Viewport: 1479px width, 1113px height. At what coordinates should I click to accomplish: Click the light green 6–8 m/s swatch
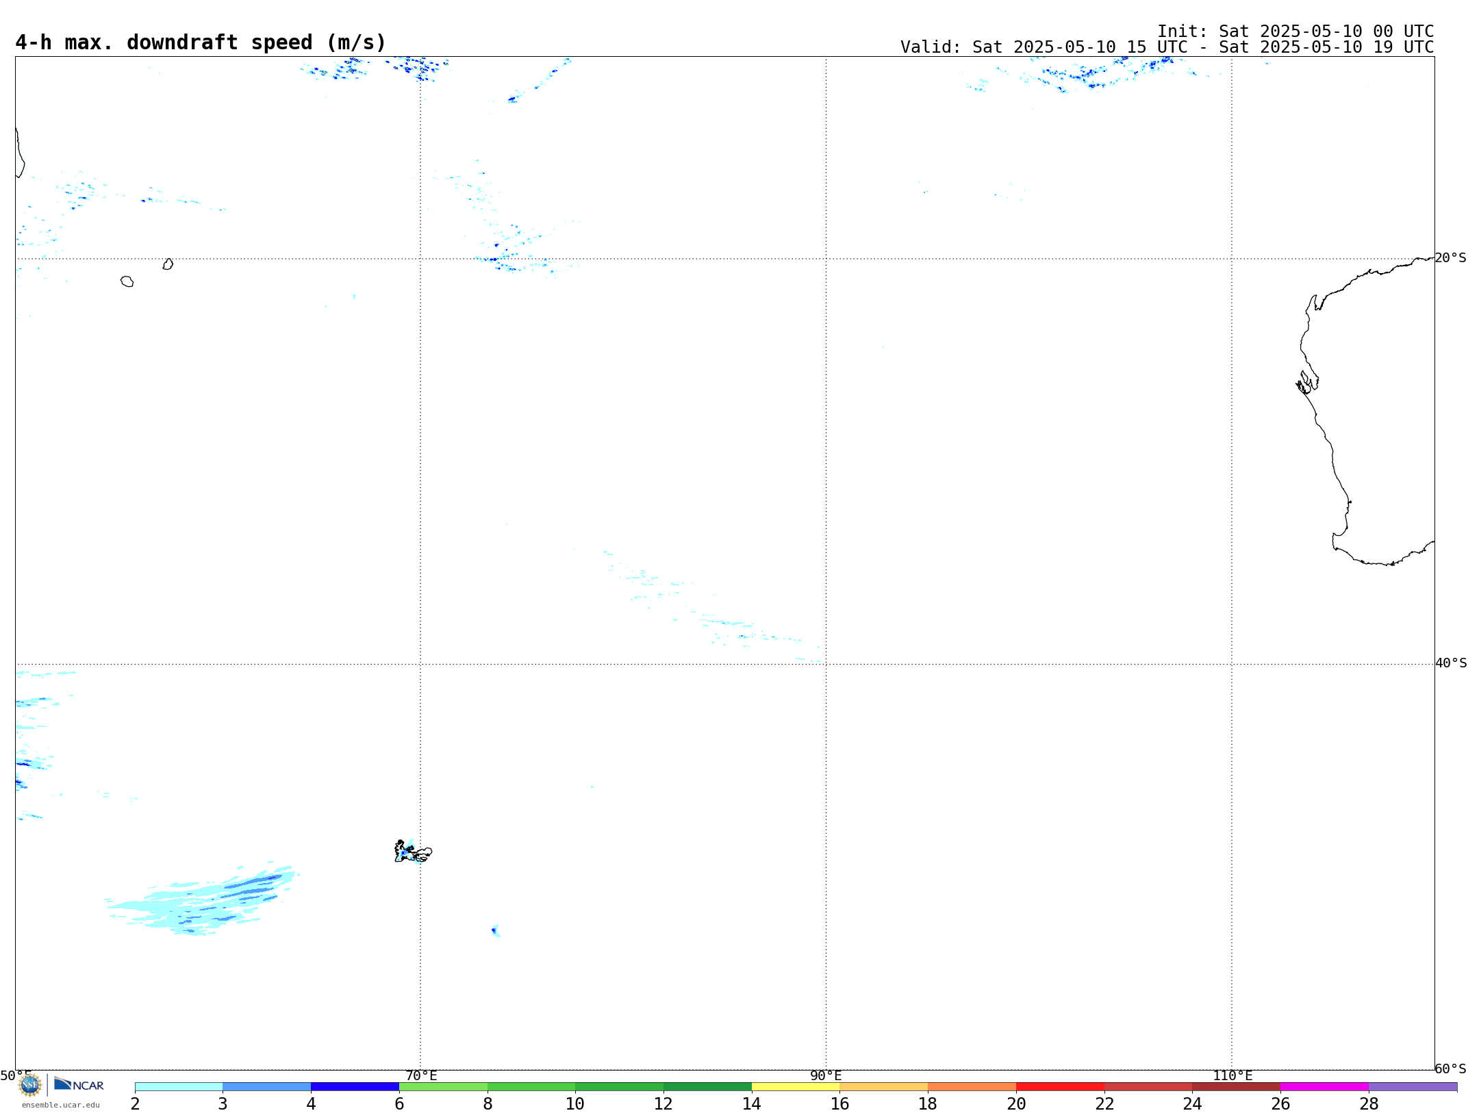point(443,1087)
